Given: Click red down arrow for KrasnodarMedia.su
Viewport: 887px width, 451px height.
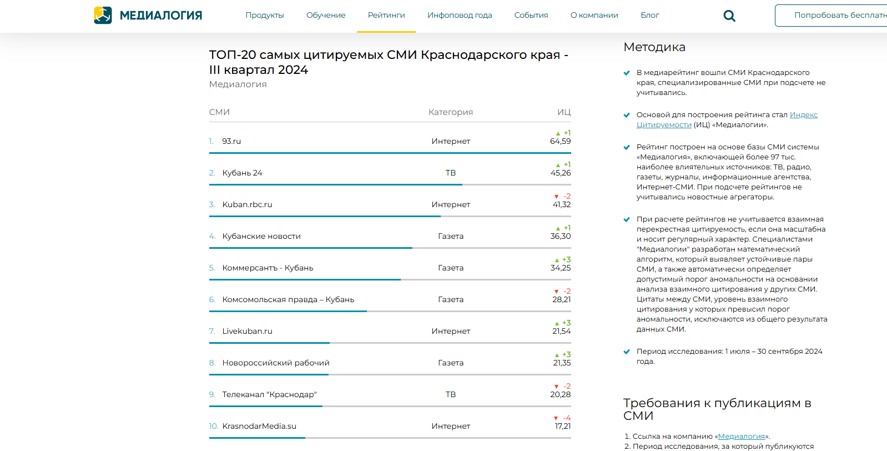Looking at the screenshot, I should click(556, 418).
